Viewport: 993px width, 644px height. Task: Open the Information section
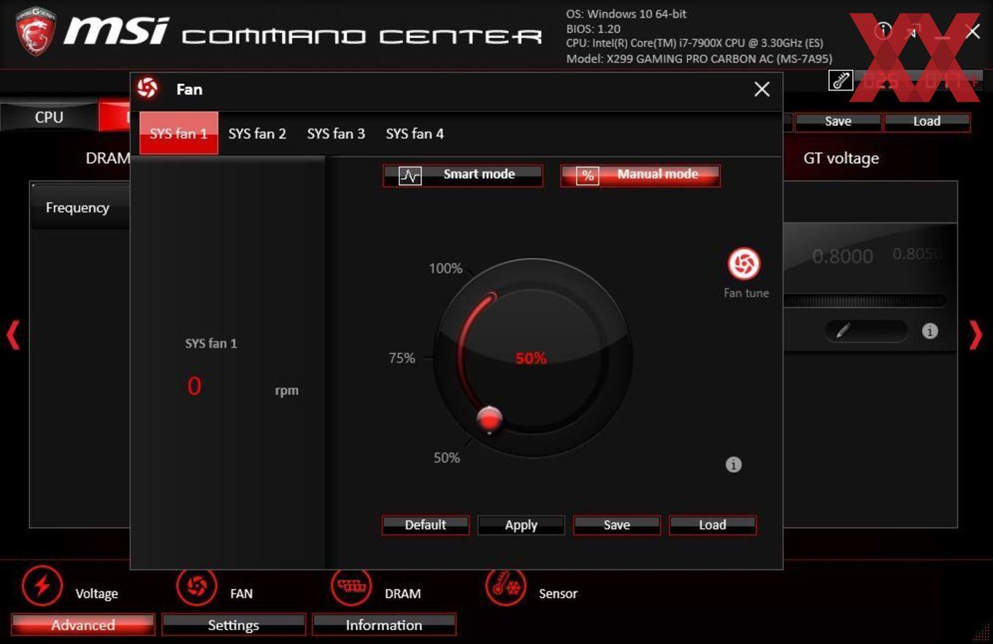384,625
